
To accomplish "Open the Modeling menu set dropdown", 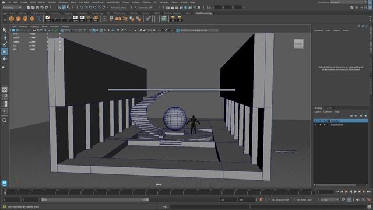I will click(x=12, y=8).
